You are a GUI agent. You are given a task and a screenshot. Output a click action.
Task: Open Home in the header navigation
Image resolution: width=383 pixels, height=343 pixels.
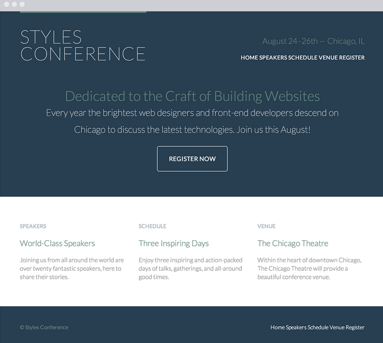coord(249,58)
